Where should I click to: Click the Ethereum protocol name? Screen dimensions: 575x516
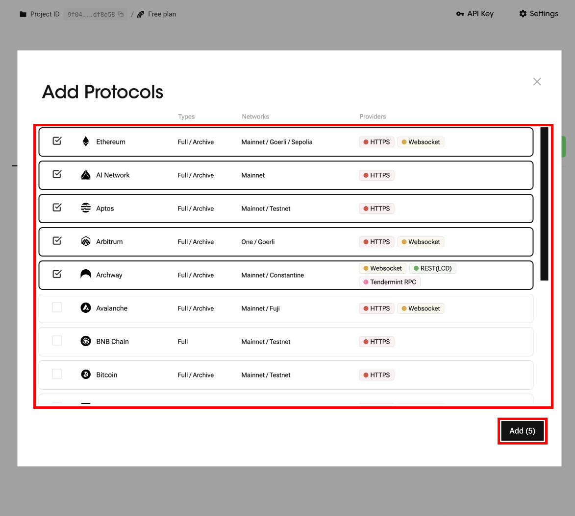coord(111,142)
